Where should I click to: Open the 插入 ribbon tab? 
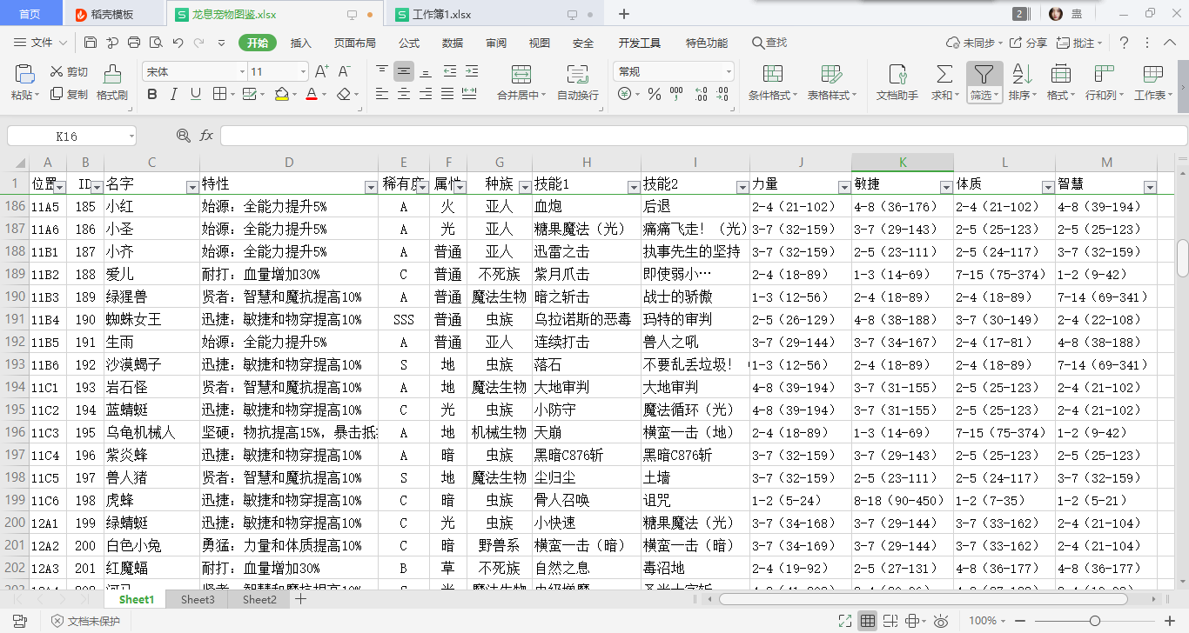point(301,43)
